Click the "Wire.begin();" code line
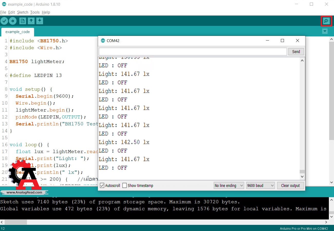Screen dimensions: 334x231 coord(35,103)
